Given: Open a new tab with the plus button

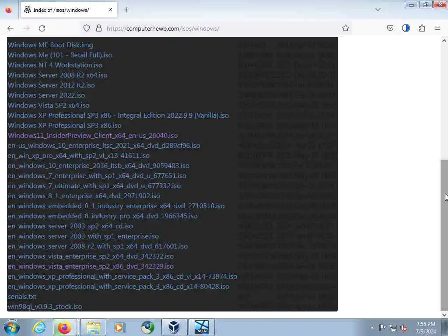Looking at the screenshot, I should tap(127, 10).
